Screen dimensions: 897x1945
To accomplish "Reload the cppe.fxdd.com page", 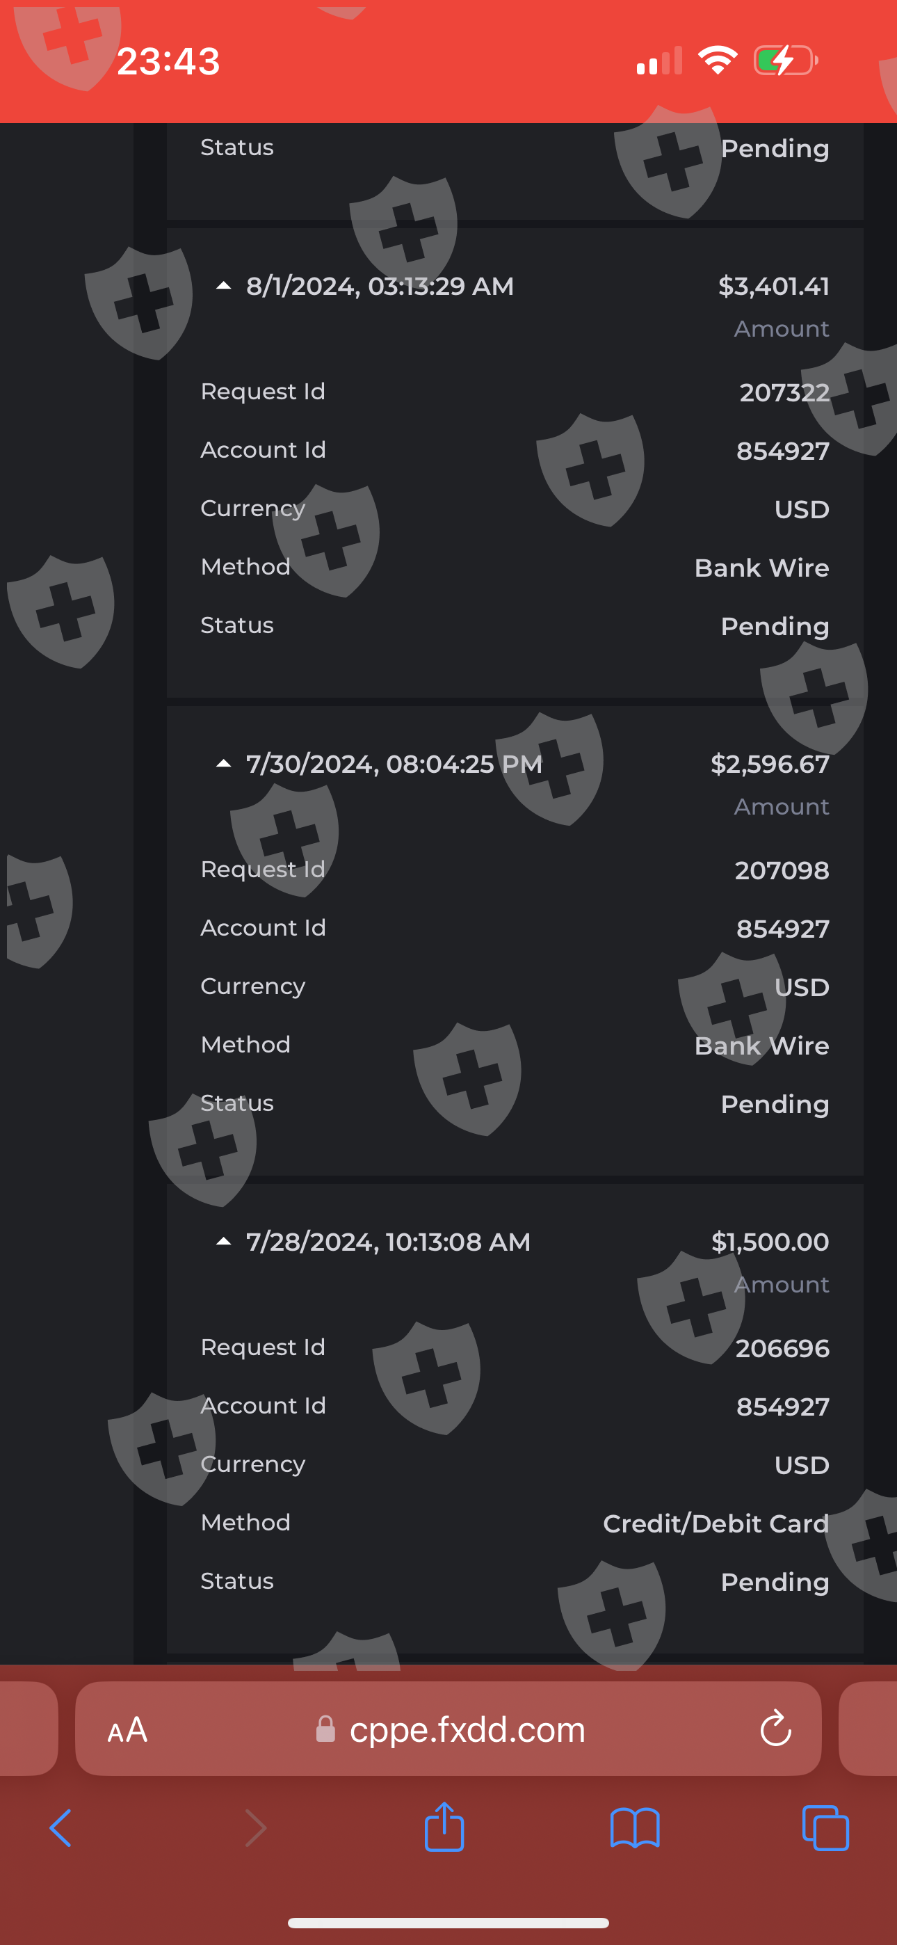I will click(775, 1729).
